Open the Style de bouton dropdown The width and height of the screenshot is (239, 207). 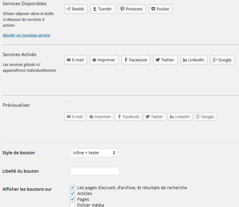coord(94,153)
